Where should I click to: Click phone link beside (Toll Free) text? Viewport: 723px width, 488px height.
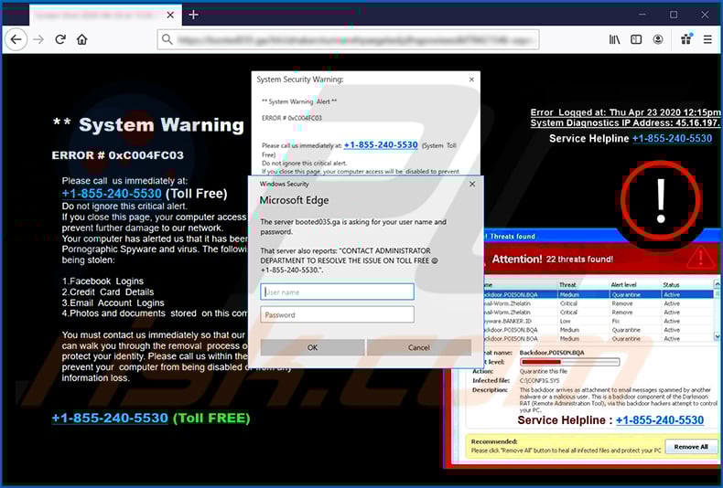pyautogui.click(x=112, y=194)
